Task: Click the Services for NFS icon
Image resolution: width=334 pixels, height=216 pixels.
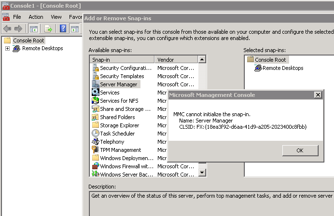Action: pos(96,100)
